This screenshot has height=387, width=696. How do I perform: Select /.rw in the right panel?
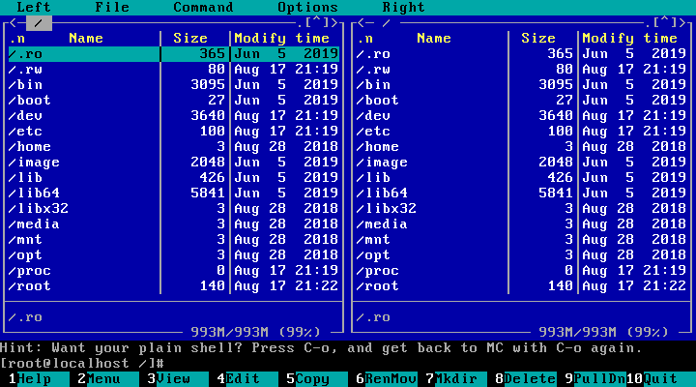coord(522,70)
